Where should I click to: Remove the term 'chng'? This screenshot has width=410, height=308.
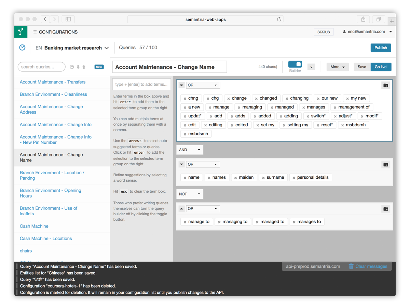tap(185, 99)
